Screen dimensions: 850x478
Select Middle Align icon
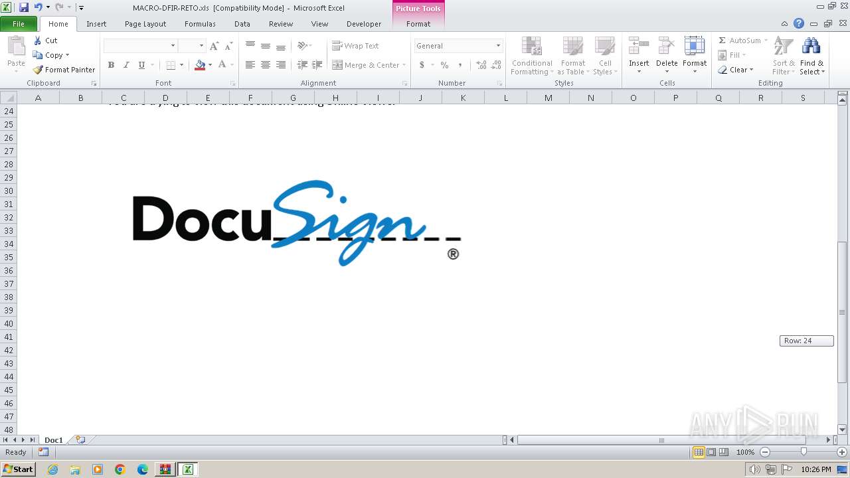(x=266, y=46)
